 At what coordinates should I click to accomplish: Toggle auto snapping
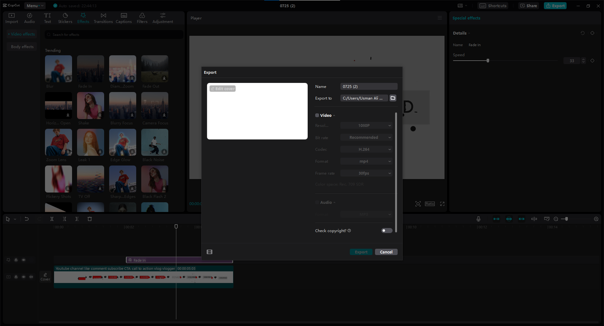(x=509, y=219)
